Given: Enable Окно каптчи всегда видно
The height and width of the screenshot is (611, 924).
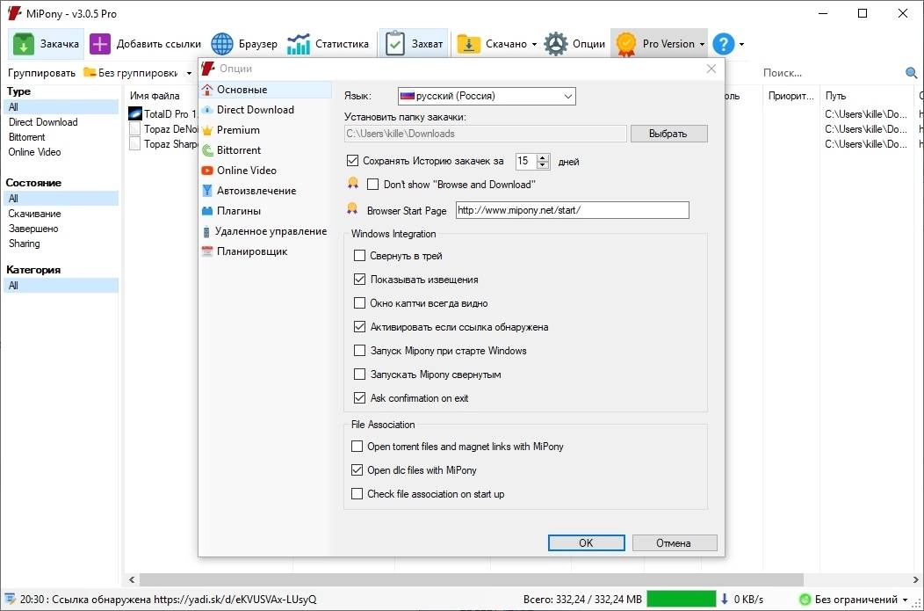Looking at the screenshot, I should (359, 303).
